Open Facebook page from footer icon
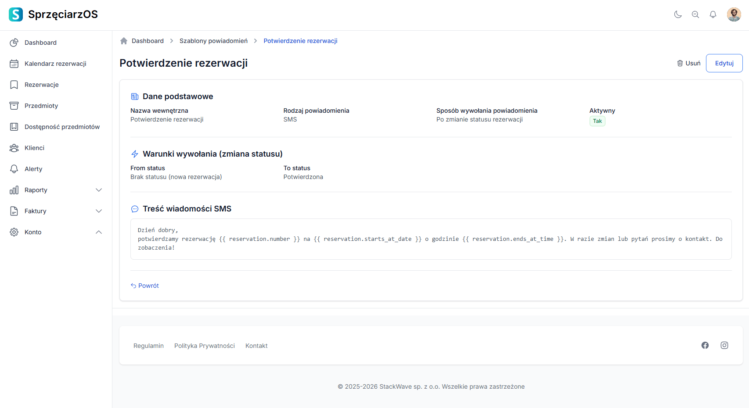Screen dimensions: 749x408 pos(705,345)
